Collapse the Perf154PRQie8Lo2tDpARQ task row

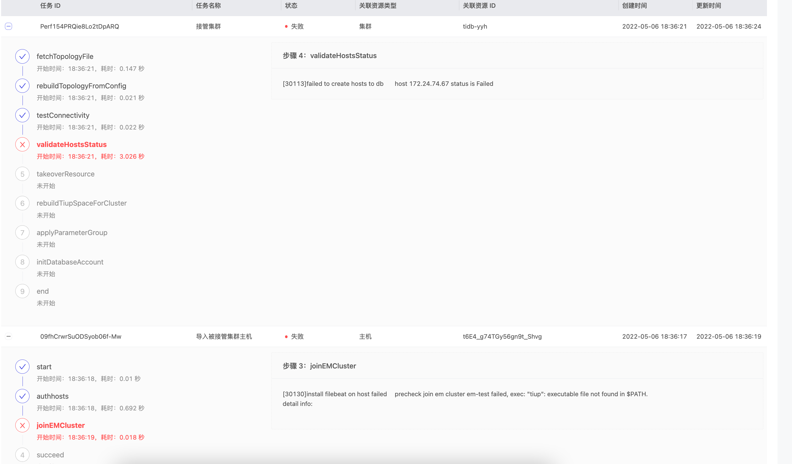(9, 26)
